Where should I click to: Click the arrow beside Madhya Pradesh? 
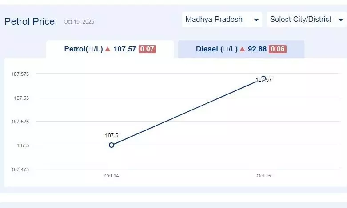(256, 20)
